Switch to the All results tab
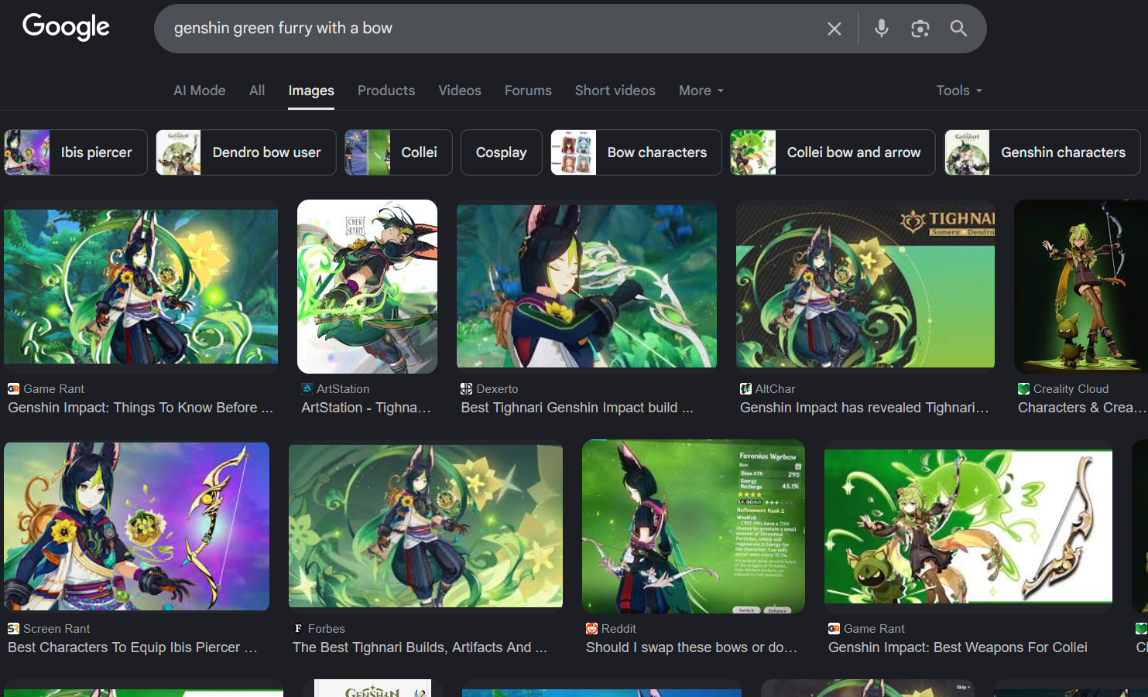Image resolution: width=1148 pixels, height=697 pixels. [257, 91]
